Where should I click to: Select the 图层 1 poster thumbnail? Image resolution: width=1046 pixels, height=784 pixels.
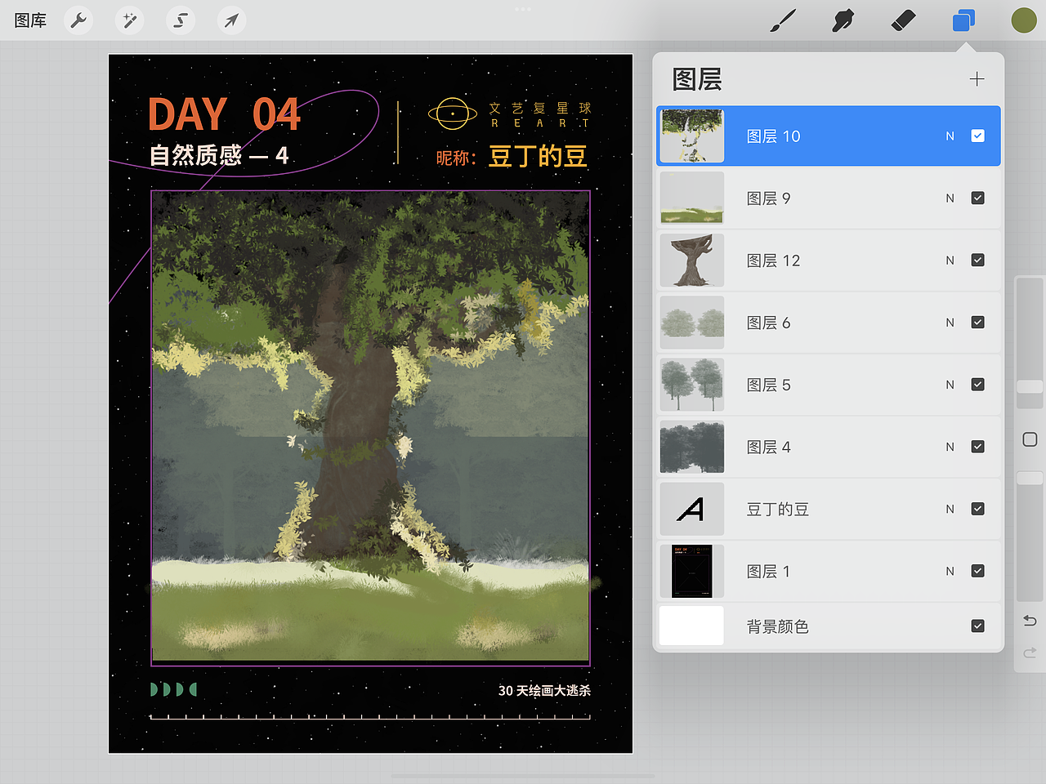[x=692, y=570]
